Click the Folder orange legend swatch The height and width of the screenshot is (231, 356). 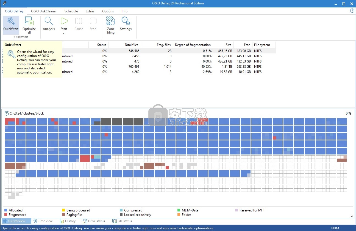179,215
